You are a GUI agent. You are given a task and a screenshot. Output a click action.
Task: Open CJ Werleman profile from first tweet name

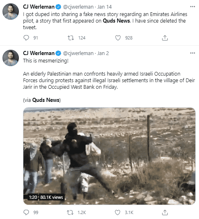click(x=39, y=7)
